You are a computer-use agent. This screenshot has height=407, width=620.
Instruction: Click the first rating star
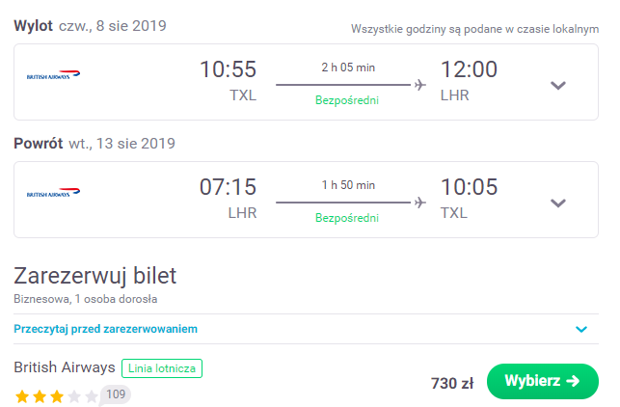point(22,396)
